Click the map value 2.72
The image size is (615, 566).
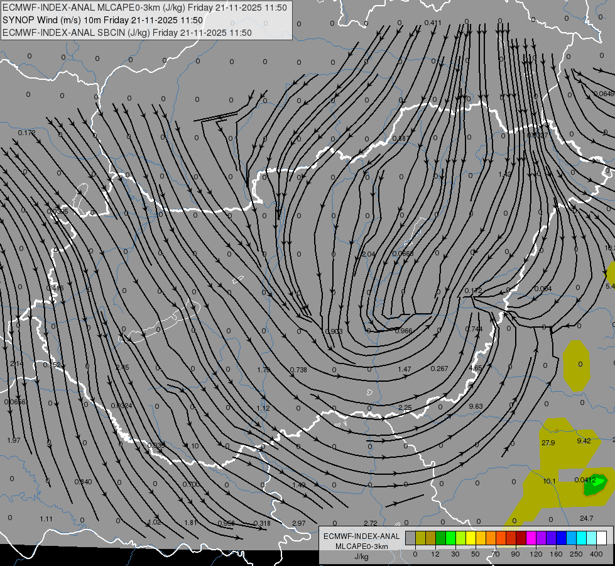click(x=370, y=523)
